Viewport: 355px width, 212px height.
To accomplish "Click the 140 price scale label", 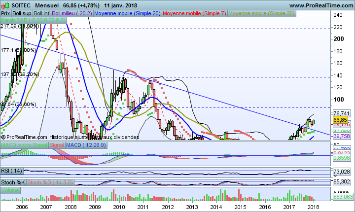I will [338, 75].
